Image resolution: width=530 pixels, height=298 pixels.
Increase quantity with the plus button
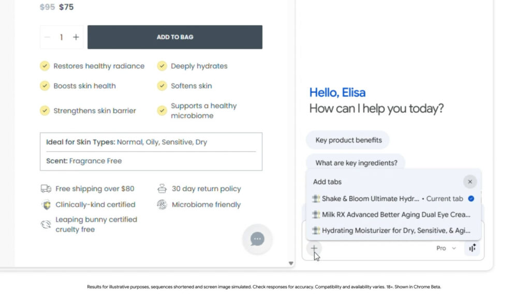coord(76,37)
